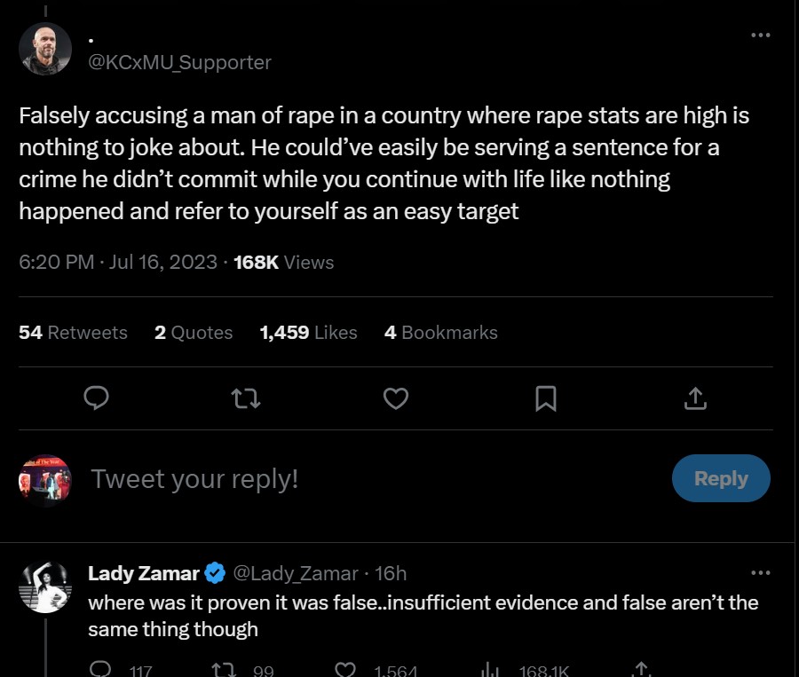View analytics icon on Lady Zamar's reply
This screenshot has height=677, width=799.
488,670
